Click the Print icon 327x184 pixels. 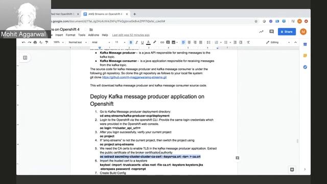(x=35, y=42)
